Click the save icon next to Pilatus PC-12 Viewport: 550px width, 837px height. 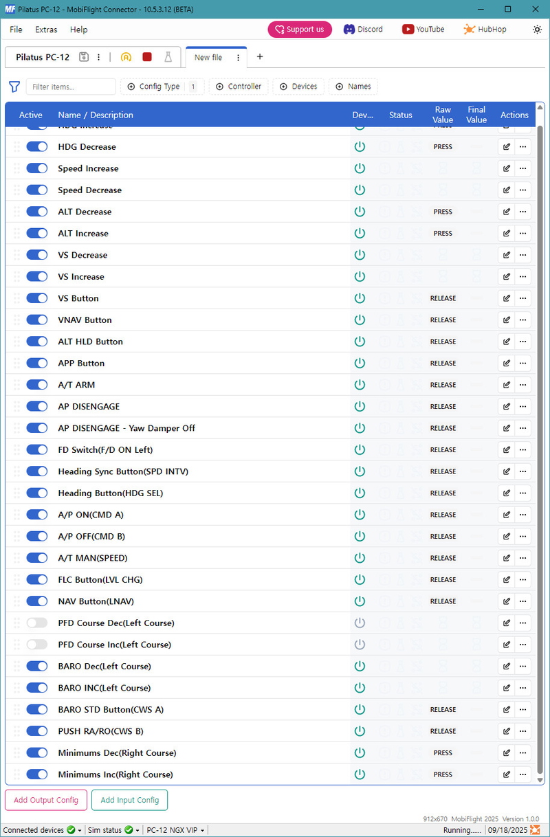(84, 57)
